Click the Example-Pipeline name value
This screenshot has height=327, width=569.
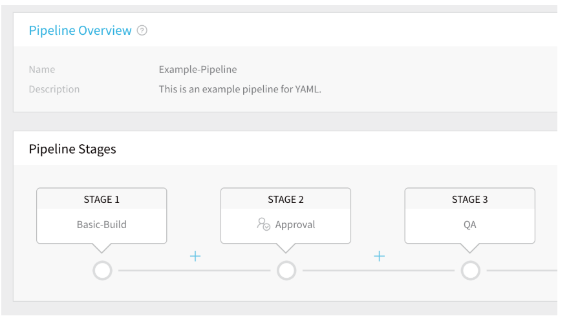pyautogui.click(x=198, y=69)
